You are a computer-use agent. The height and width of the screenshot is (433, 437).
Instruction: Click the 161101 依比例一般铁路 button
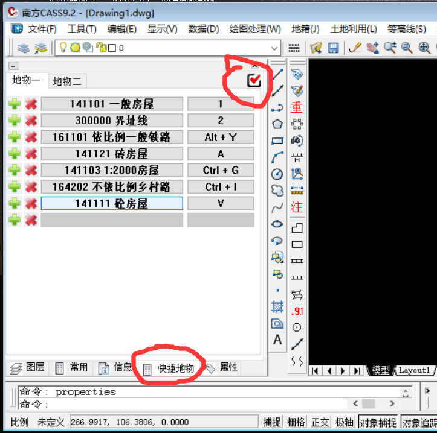pyautogui.click(x=112, y=137)
